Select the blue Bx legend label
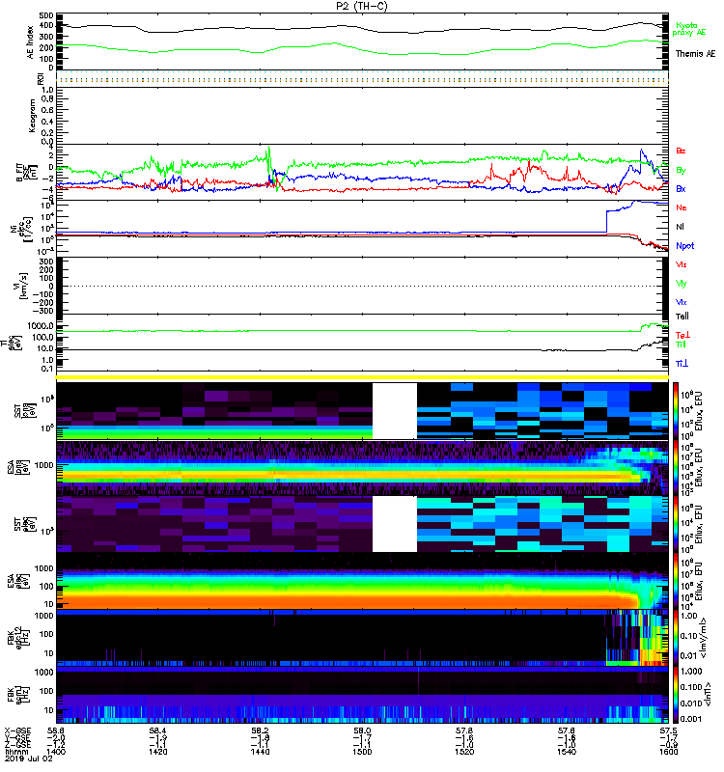The image size is (724, 772). (x=681, y=188)
